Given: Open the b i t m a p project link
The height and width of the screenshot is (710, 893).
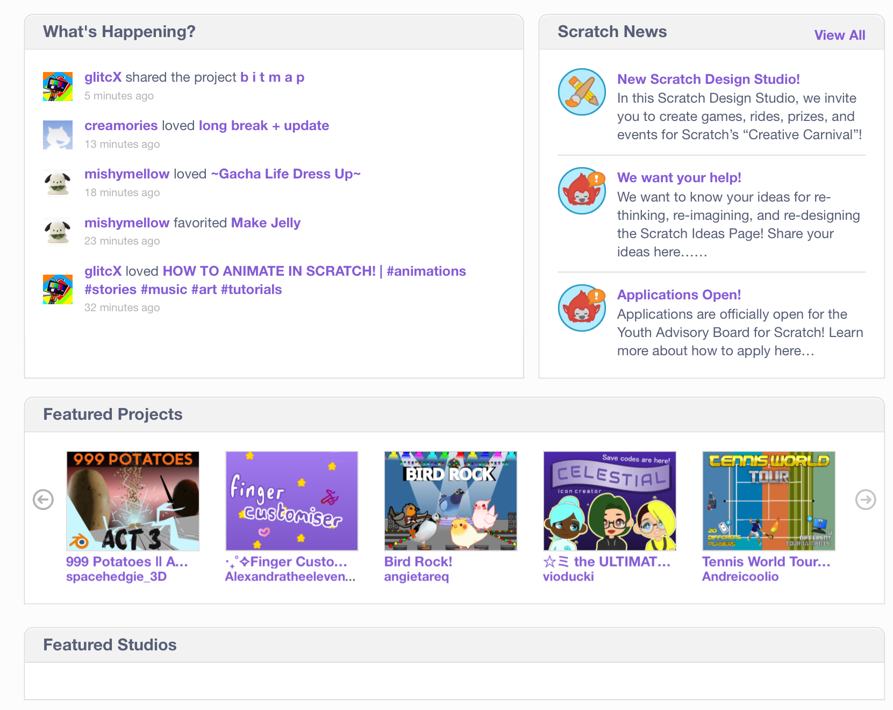Looking at the screenshot, I should (272, 77).
